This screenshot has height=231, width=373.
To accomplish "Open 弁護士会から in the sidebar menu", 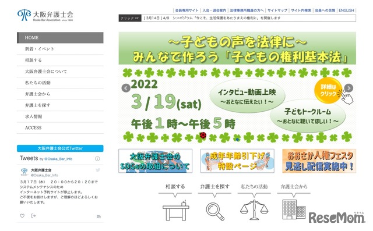I will pos(60,94).
